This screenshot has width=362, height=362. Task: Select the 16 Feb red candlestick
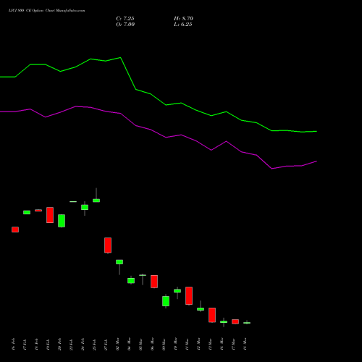[15, 230]
